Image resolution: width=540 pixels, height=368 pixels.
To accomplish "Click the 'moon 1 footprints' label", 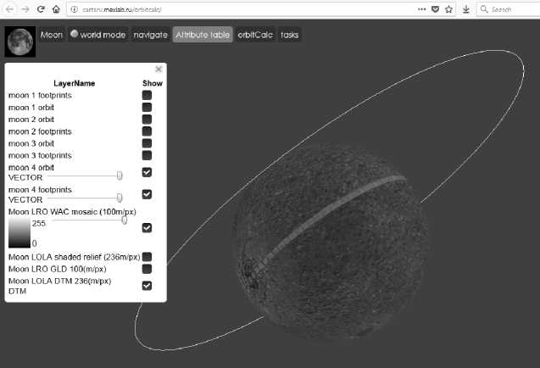I will pos(40,95).
